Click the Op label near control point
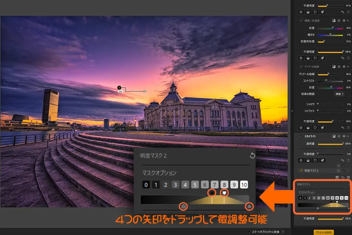The image size is (352, 235). (120, 91)
